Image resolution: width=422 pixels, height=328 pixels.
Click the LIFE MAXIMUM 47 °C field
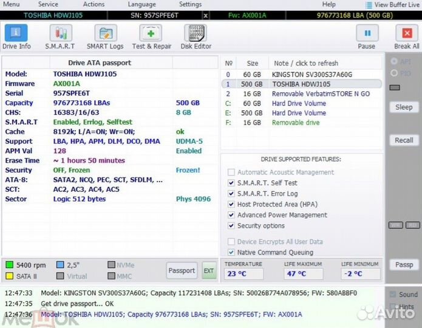[x=304, y=274]
